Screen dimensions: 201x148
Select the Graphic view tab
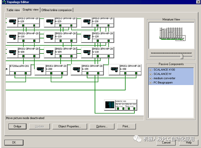click(31, 9)
